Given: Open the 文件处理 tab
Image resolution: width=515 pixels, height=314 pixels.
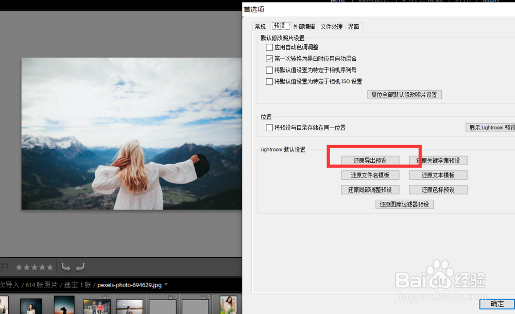Looking at the screenshot, I should coord(331,26).
